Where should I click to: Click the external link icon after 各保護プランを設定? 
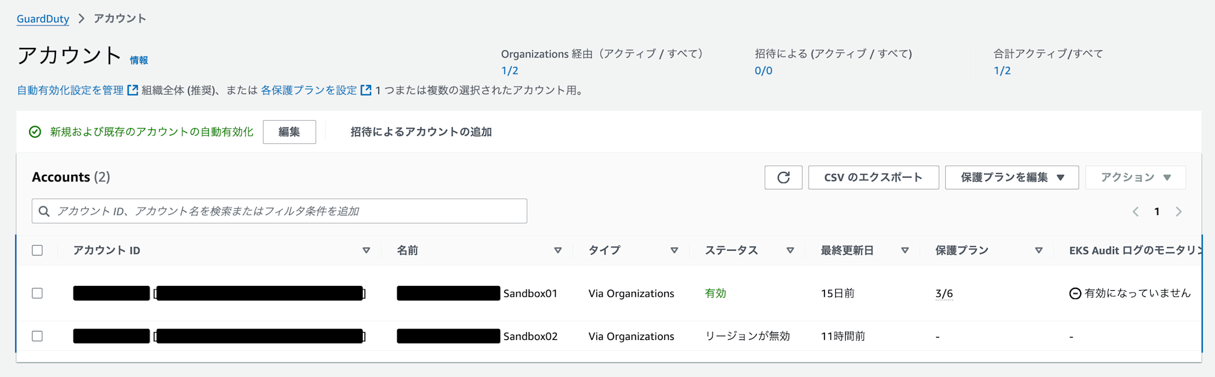tap(366, 90)
